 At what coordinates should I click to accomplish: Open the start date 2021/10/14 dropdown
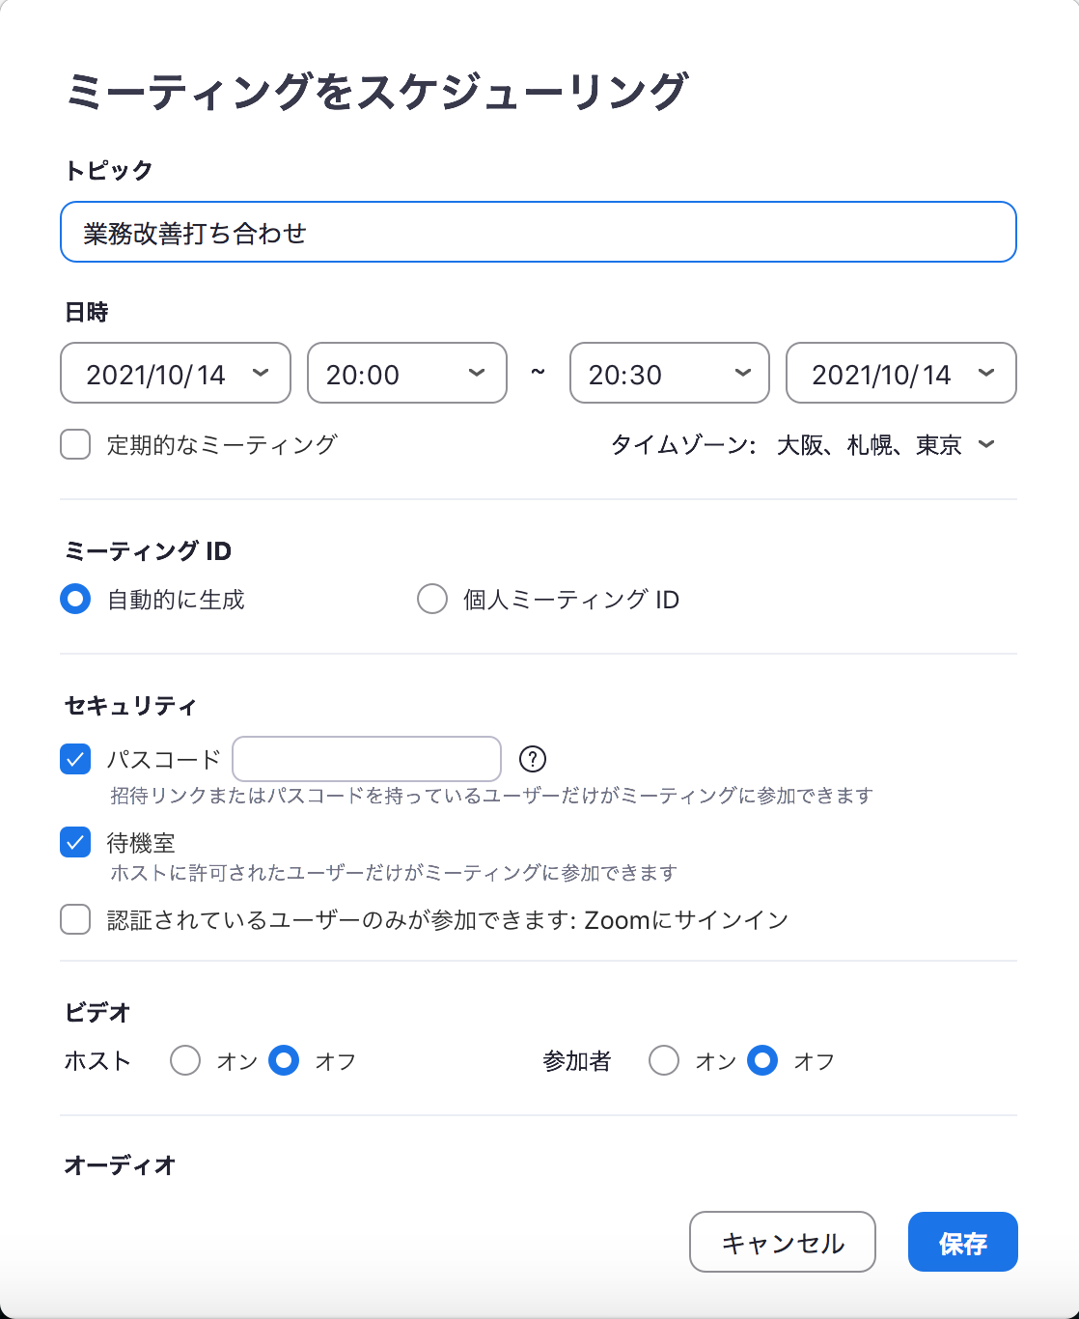176,373
